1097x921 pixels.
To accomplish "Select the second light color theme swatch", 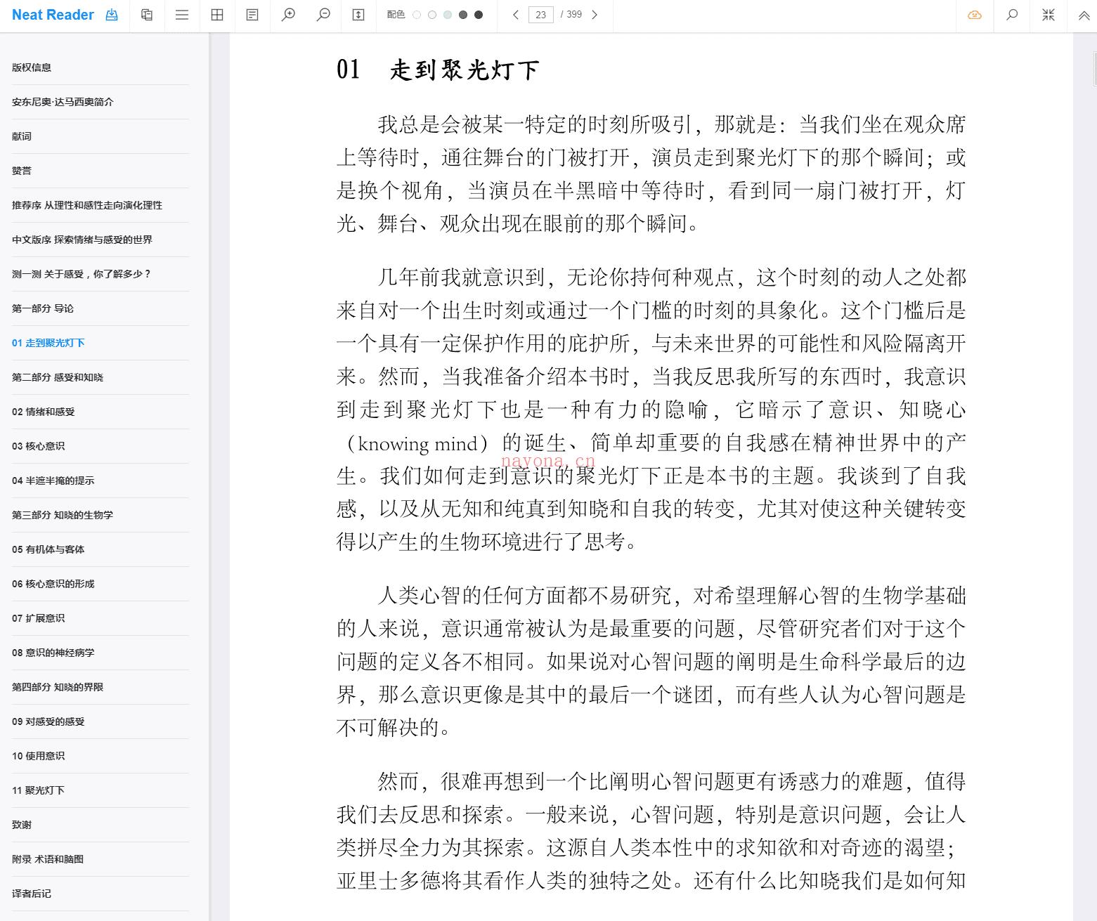I will [x=432, y=15].
